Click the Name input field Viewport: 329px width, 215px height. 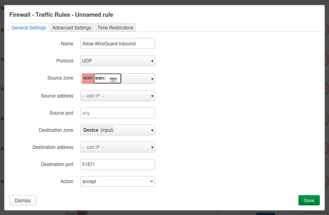click(118, 44)
